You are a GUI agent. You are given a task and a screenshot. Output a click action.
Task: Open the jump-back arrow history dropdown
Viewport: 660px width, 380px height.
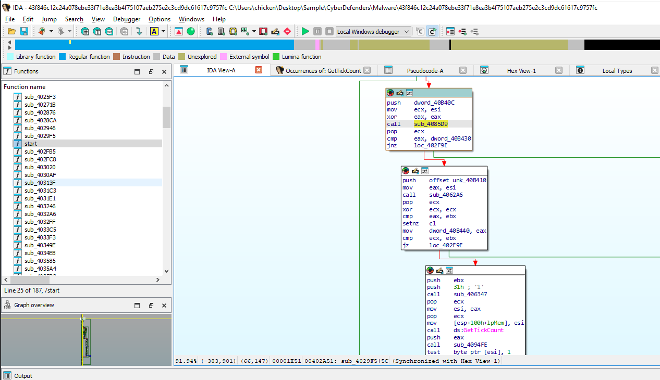[x=51, y=31]
